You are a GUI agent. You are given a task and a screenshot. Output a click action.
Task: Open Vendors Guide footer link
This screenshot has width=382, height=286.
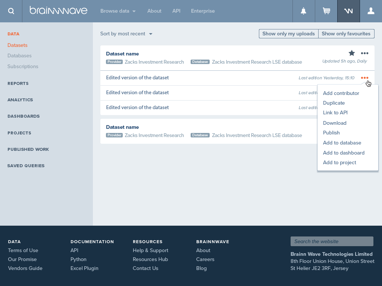coord(25,268)
